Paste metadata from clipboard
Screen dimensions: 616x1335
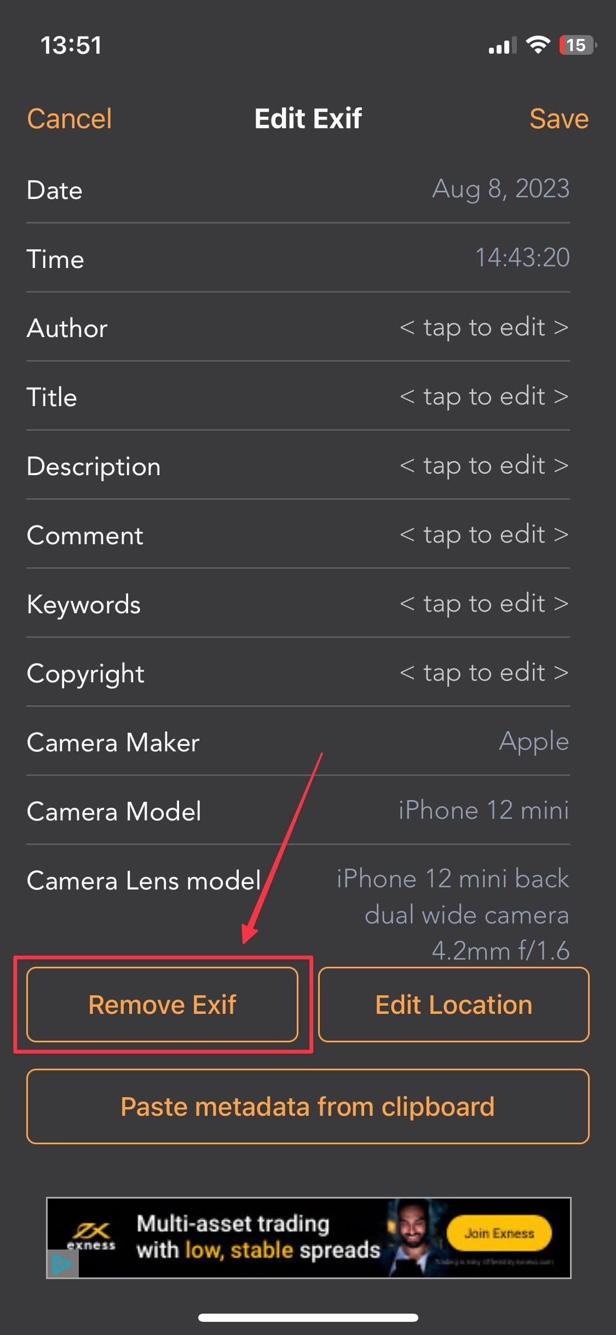tap(308, 1106)
